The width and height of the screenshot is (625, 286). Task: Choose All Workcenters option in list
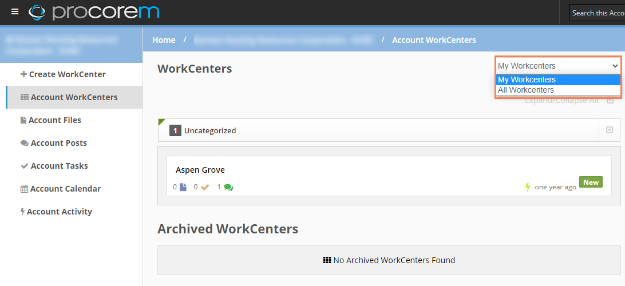(558, 90)
